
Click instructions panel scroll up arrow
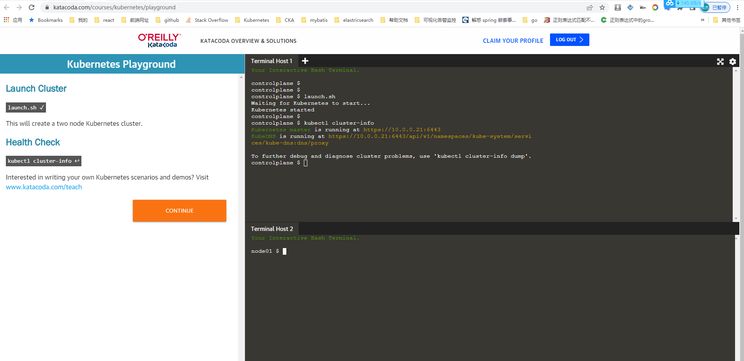[241, 77]
